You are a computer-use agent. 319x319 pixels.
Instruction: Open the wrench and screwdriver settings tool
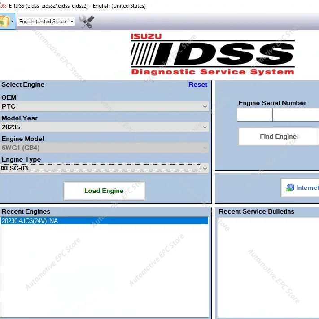[87, 22]
